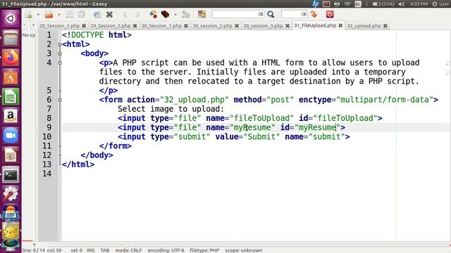Click "filetype: PHP" in status bar
451x253 pixels.
point(204,250)
